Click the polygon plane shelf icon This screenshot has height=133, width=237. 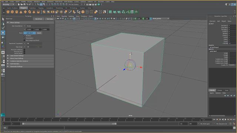tap(25, 12)
